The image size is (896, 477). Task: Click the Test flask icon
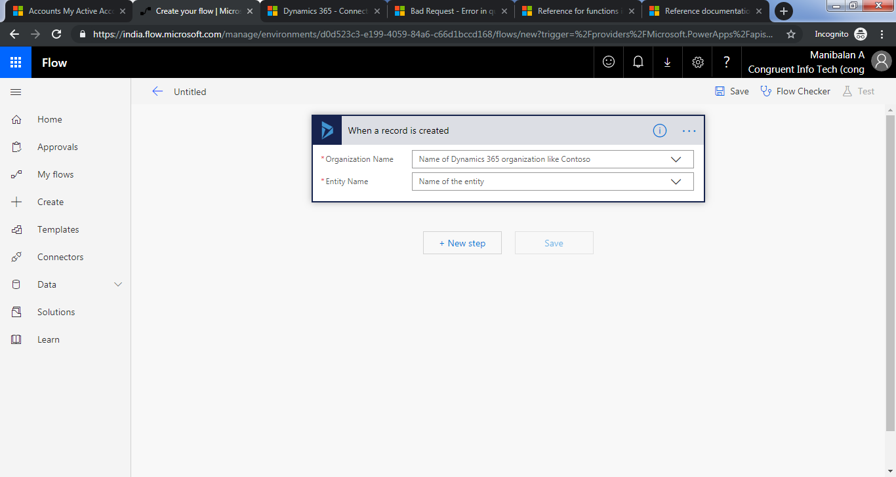[847, 91]
